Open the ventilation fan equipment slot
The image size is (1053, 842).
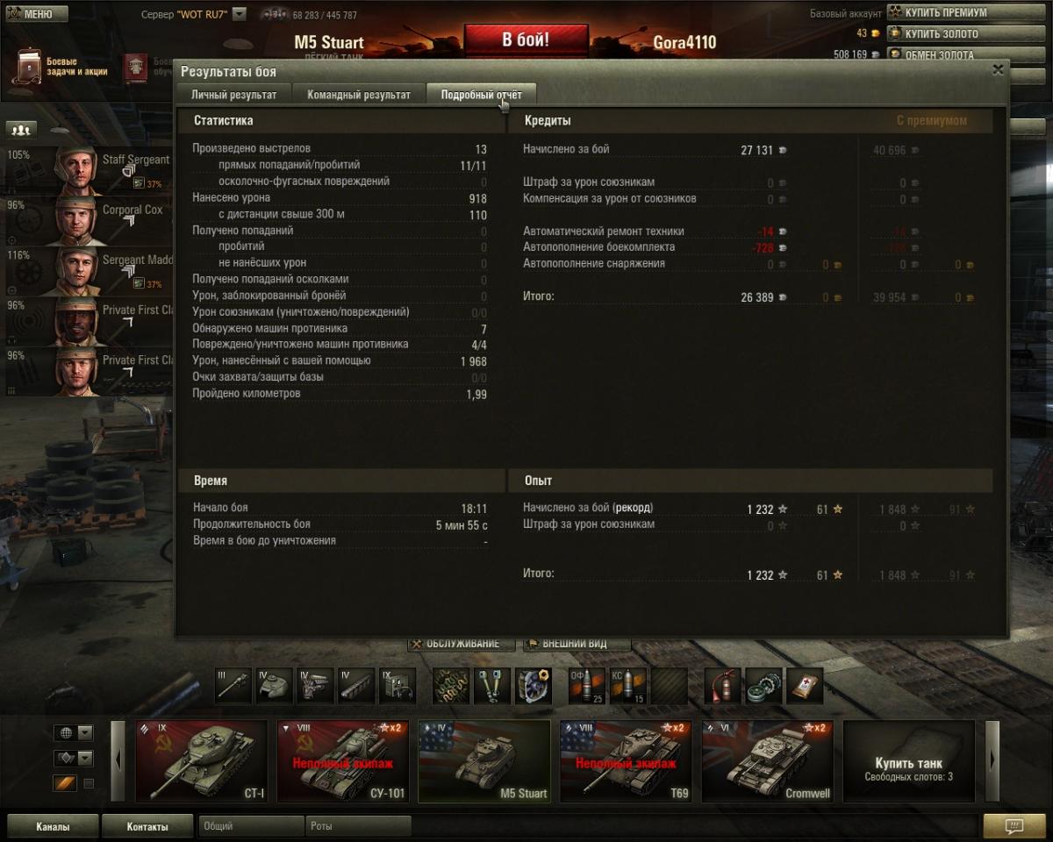click(533, 686)
